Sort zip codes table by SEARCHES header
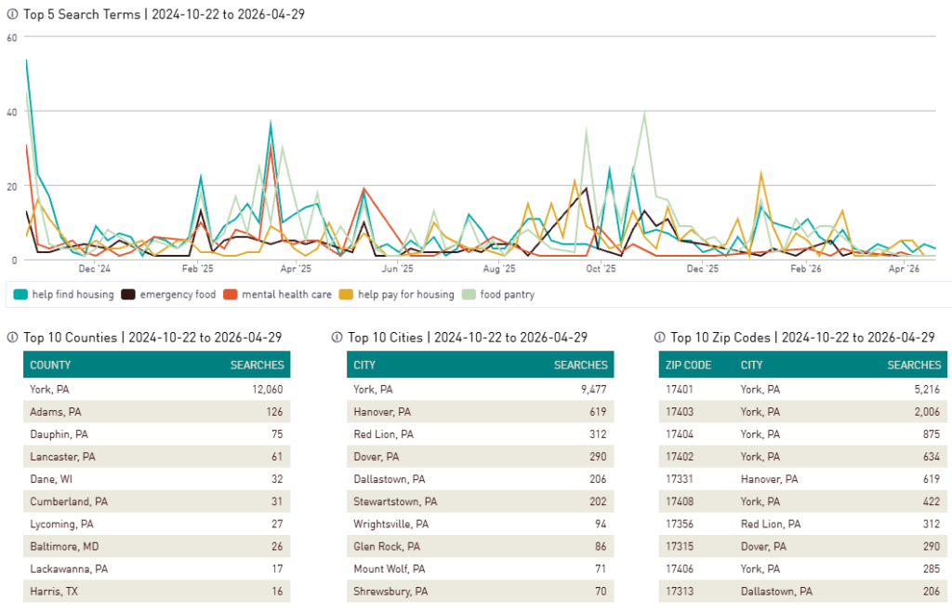The width and height of the screenshot is (952, 613). coord(914,366)
